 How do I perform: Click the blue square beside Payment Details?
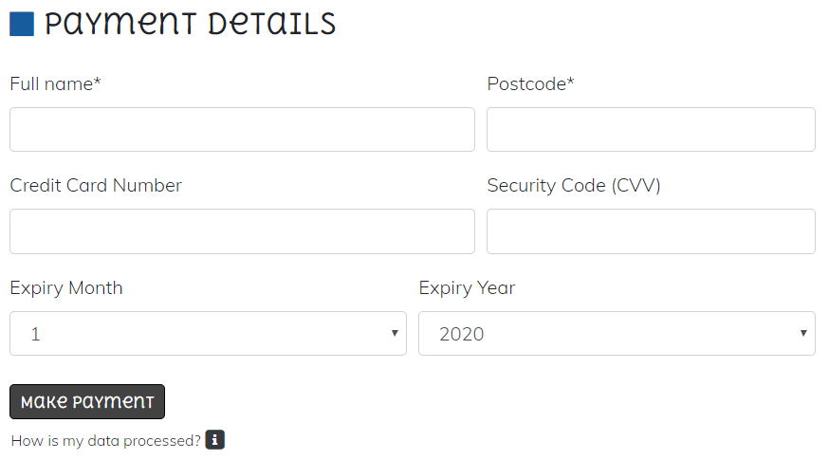[x=22, y=25]
